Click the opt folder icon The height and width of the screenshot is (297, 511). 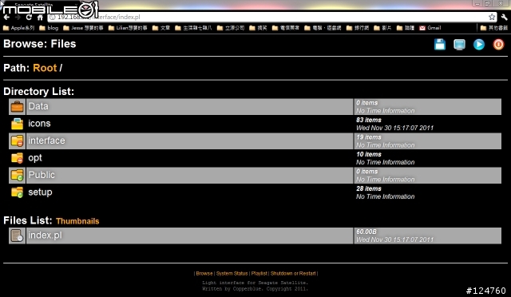click(x=17, y=158)
